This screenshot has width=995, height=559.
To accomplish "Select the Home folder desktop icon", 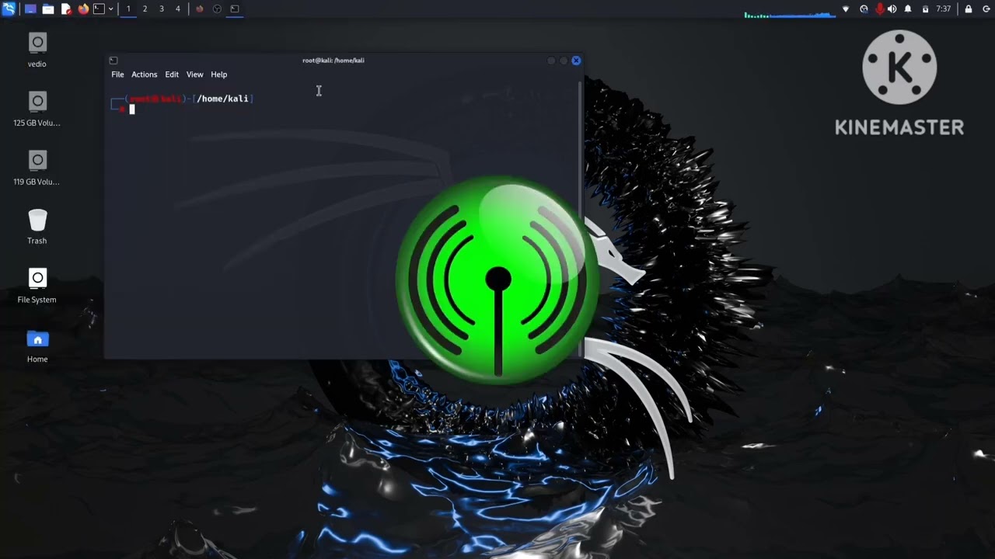I will point(37,345).
